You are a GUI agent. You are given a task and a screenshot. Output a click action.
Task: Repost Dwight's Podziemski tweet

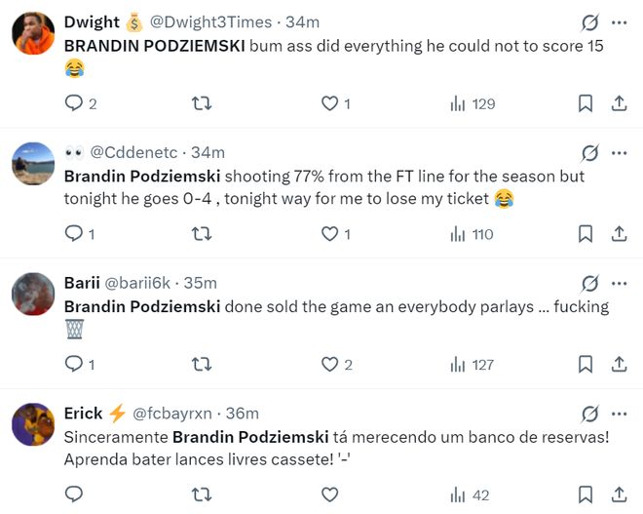tap(203, 103)
